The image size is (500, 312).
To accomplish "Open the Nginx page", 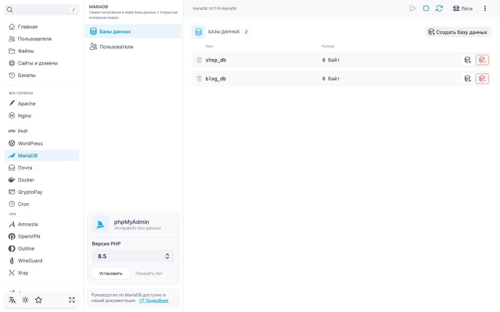I will click(42, 116).
